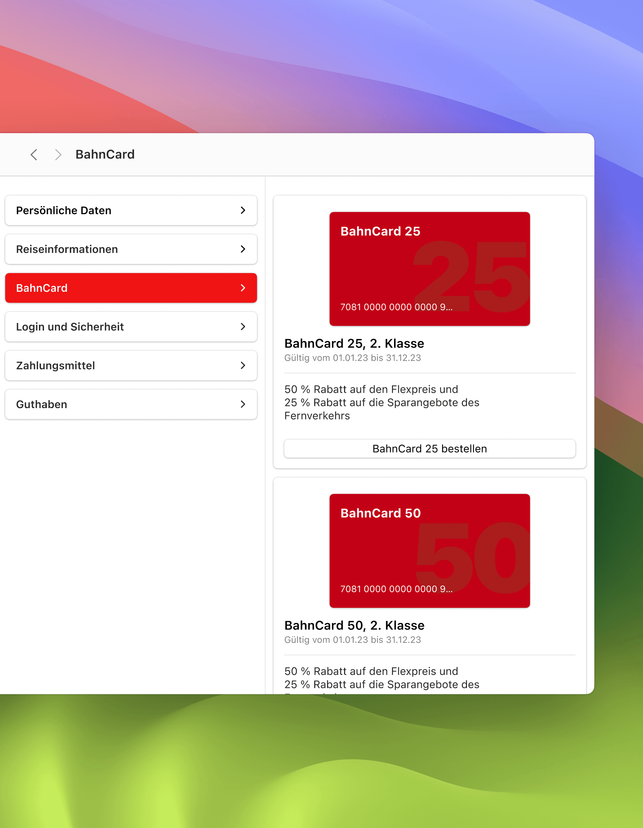Screen dimensions: 643x828
Task: Click the BahnCard 50 card image
Action: click(x=430, y=551)
